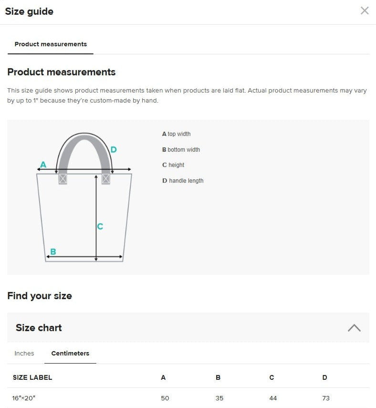This screenshot has height=408, width=376.
Task: Switch to the Inches unit tab
Action: 24,353
